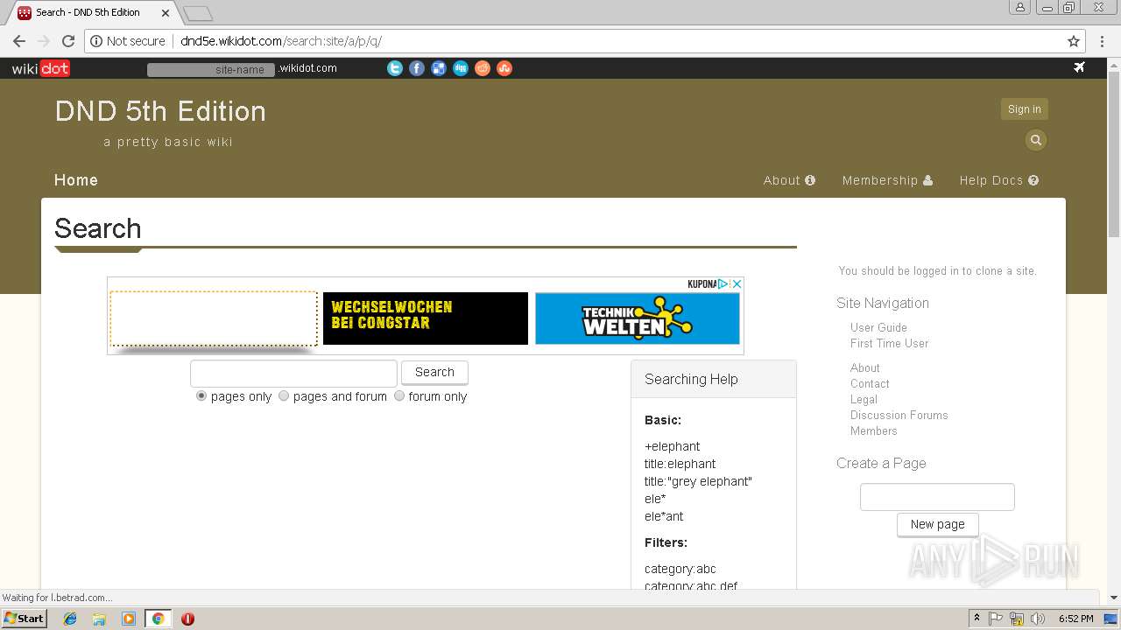The width and height of the screenshot is (1121, 630).
Task: Share page on Digg
Action: pos(461,68)
